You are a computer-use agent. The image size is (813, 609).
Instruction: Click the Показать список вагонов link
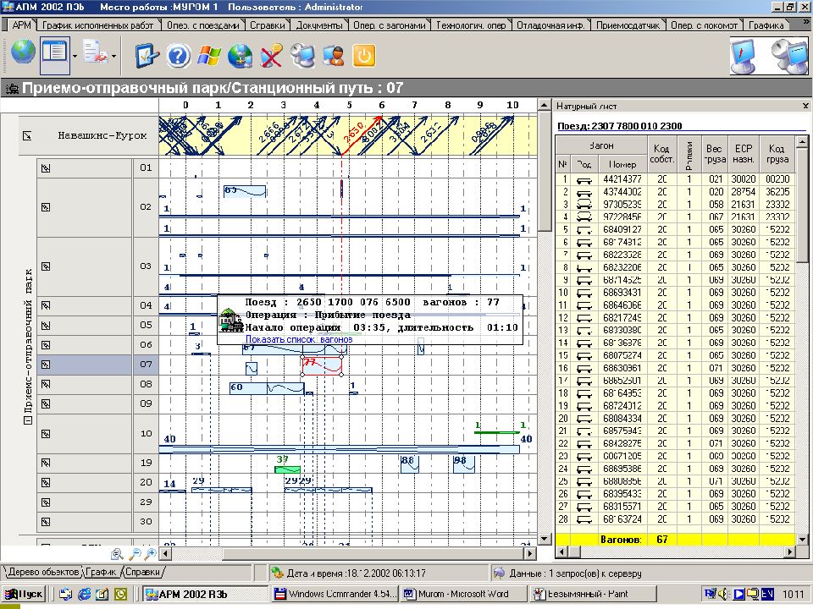pos(298,339)
